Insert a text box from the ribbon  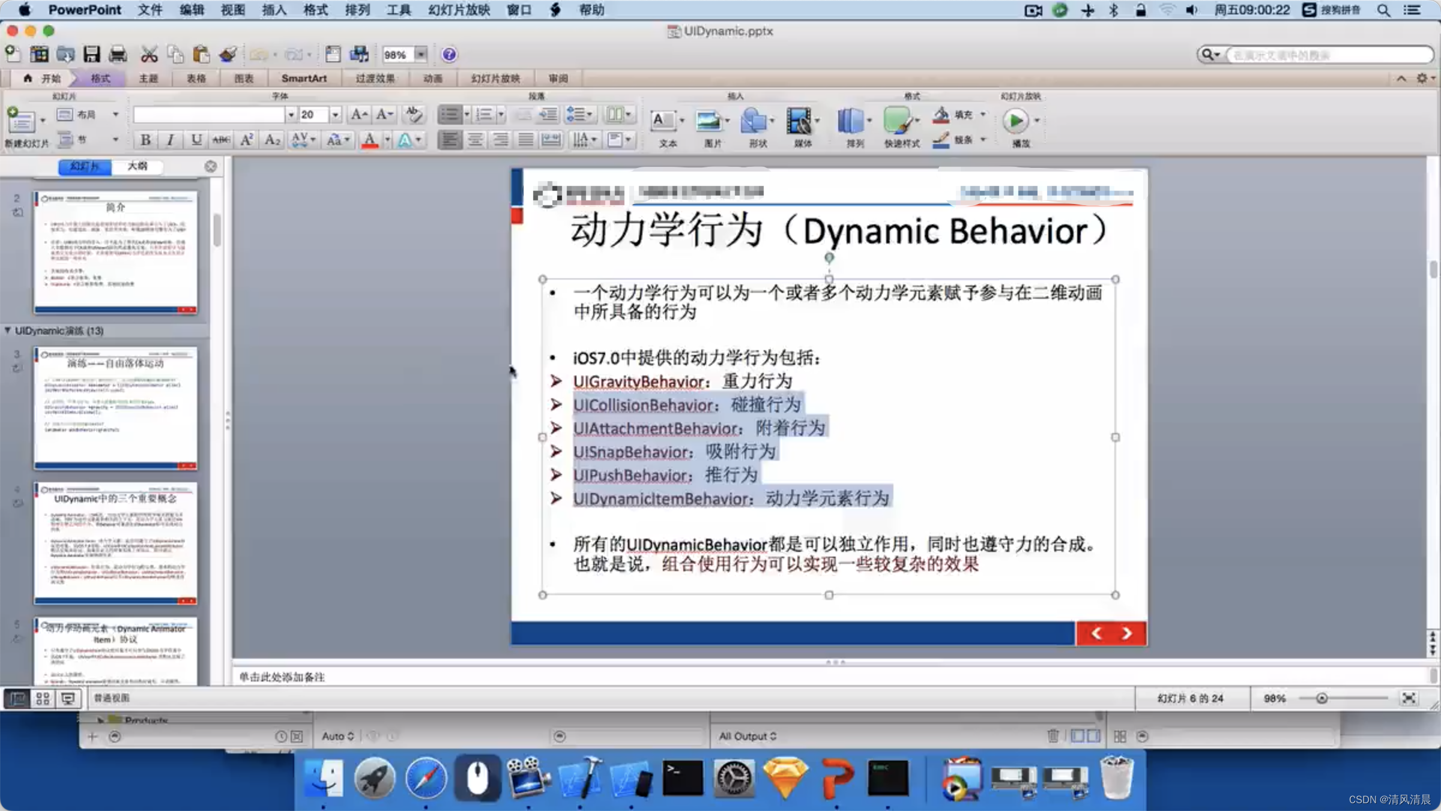[663, 121]
